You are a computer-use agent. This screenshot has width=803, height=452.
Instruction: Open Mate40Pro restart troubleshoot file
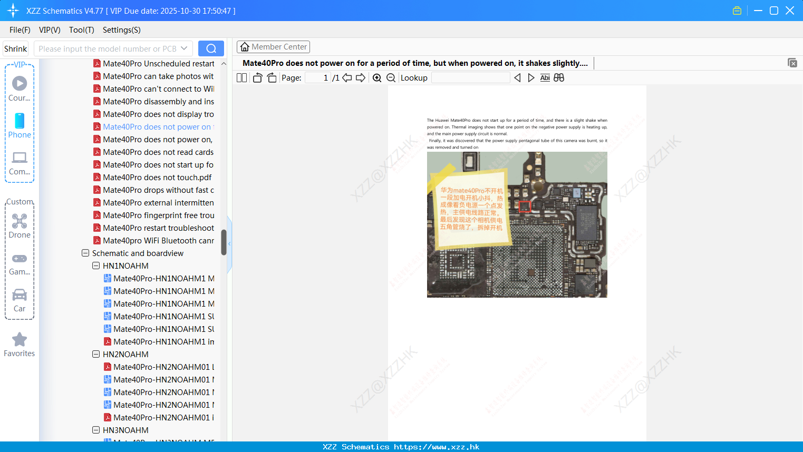(154, 228)
